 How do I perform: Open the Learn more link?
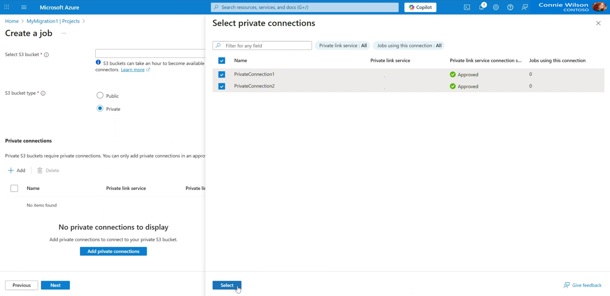click(133, 70)
